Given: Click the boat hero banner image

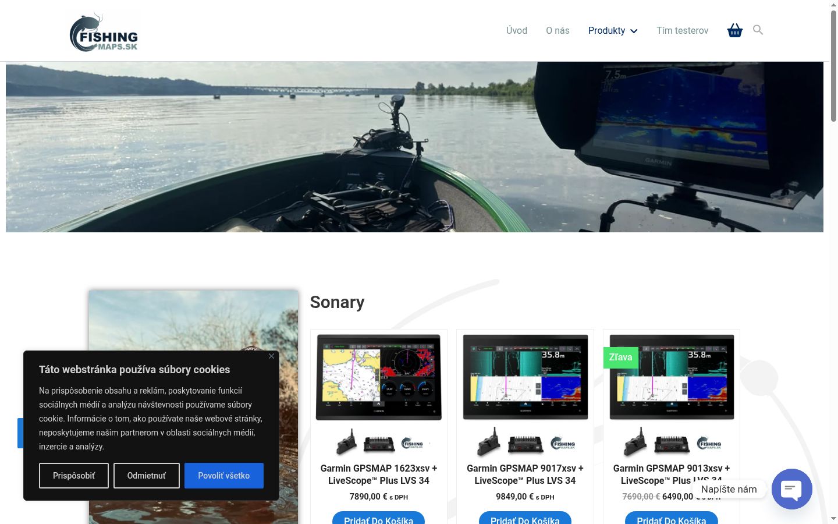Looking at the screenshot, I should 414,147.
